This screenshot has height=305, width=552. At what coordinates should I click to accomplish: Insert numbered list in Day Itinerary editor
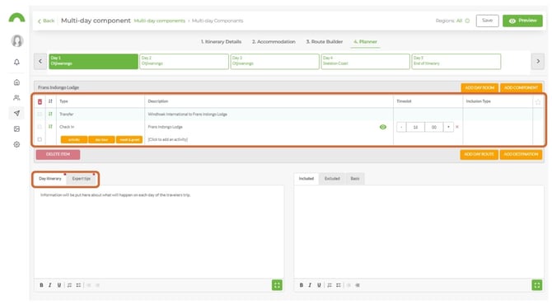[69, 285]
